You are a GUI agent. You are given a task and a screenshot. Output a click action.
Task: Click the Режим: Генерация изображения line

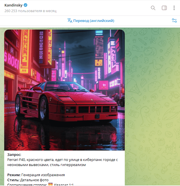pos(36,175)
